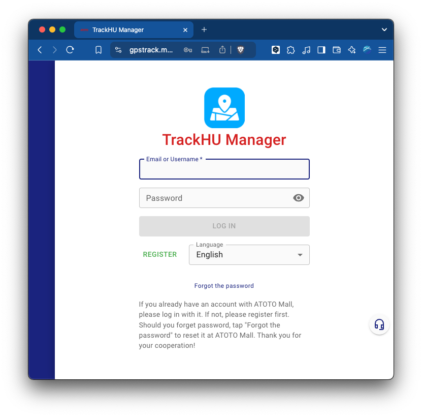
Task: Open the browser hamburger menu
Action: pos(382,50)
